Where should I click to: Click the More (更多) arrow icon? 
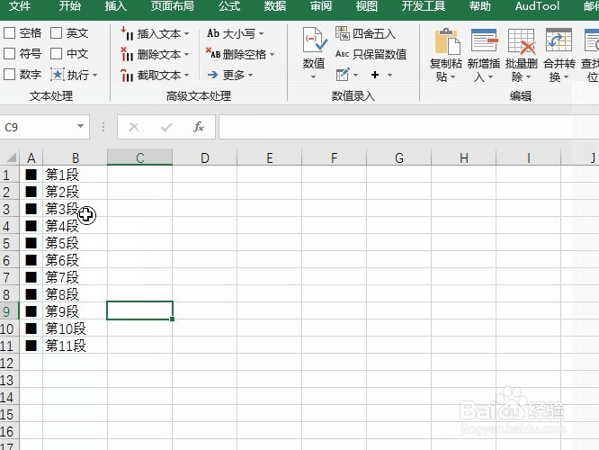pyautogui.click(x=213, y=75)
